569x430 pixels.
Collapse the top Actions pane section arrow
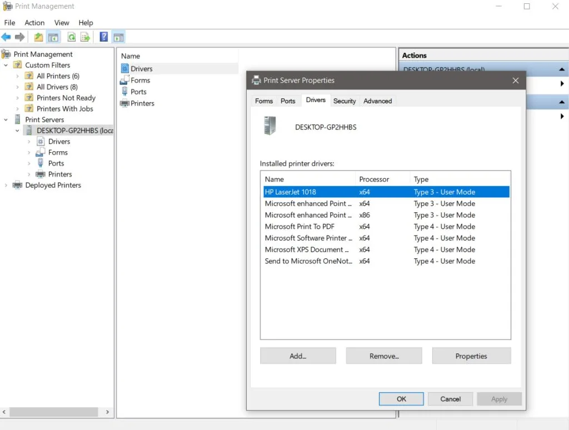pyautogui.click(x=562, y=69)
